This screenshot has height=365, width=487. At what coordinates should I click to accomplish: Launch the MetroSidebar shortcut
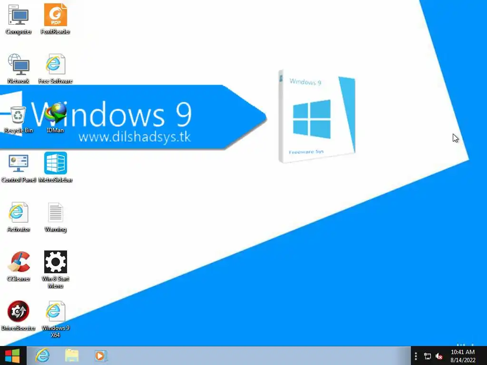click(x=55, y=167)
